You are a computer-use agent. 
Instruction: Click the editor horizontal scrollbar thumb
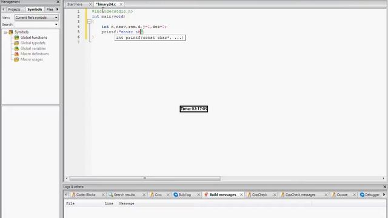[x=145, y=178]
